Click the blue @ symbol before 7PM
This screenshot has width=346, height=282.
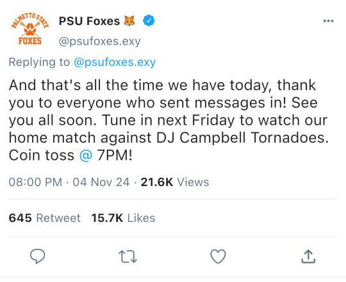point(86,155)
